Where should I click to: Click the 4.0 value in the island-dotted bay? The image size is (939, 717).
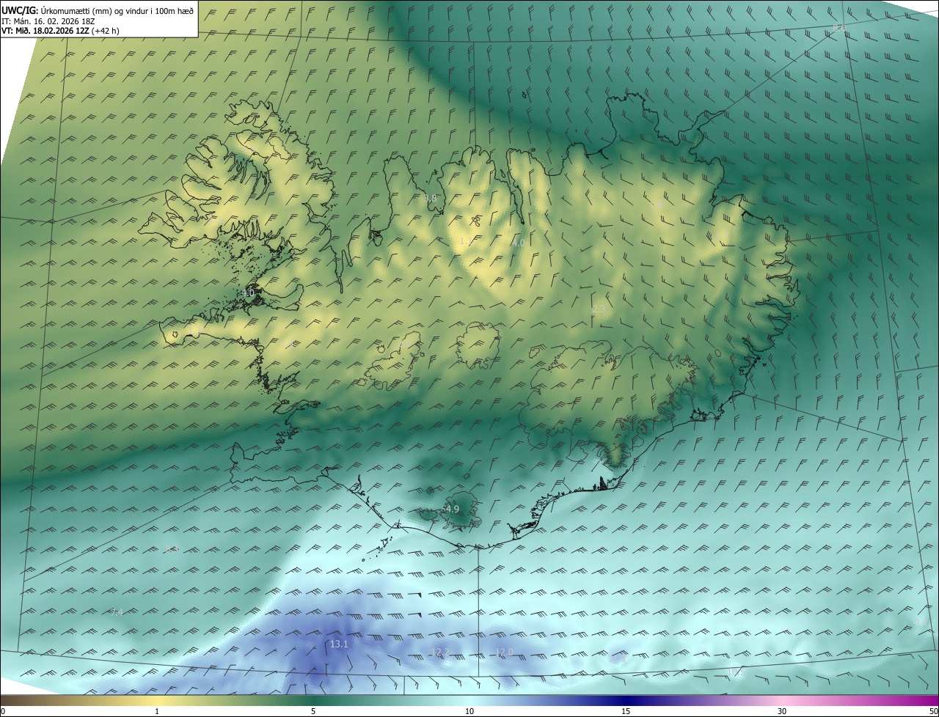(x=247, y=293)
